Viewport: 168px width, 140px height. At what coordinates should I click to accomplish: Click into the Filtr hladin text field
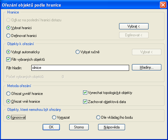tap(80, 68)
